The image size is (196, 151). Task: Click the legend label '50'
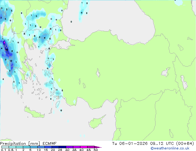click(96, 150)
